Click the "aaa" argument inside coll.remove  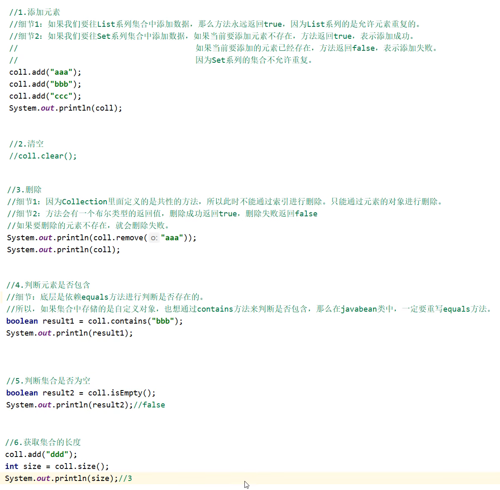click(x=171, y=238)
